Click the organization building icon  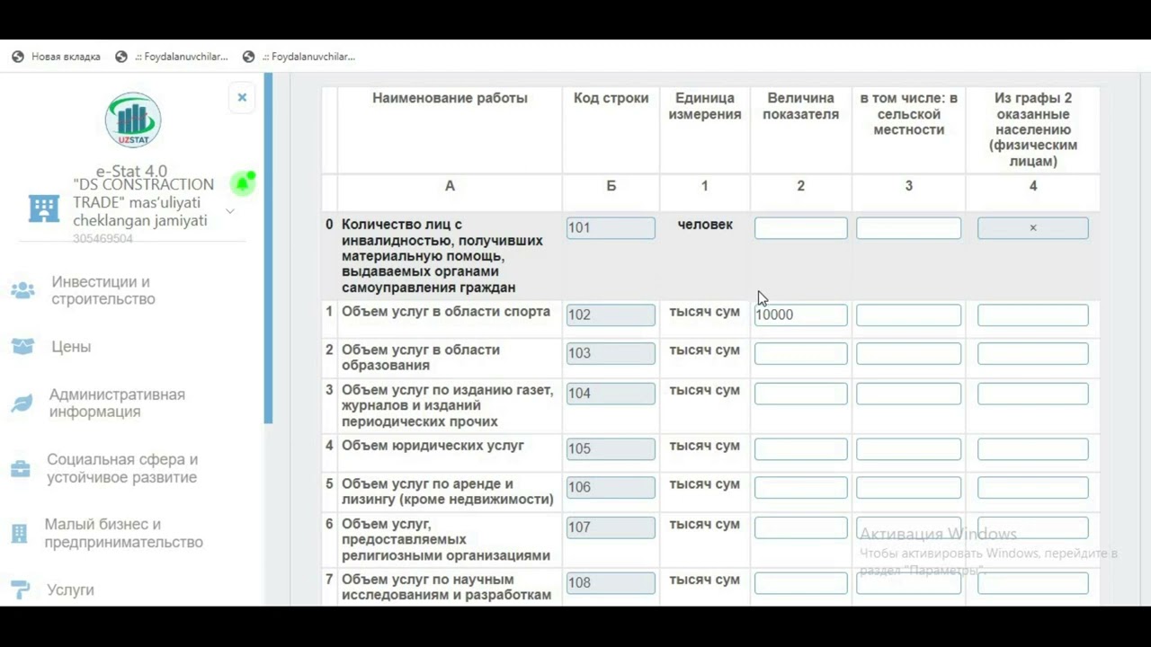pyautogui.click(x=44, y=208)
